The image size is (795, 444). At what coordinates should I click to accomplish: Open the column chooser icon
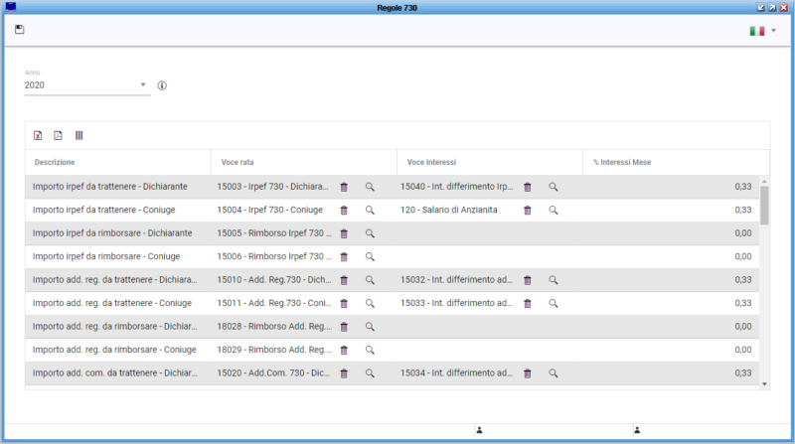tap(79, 135)
